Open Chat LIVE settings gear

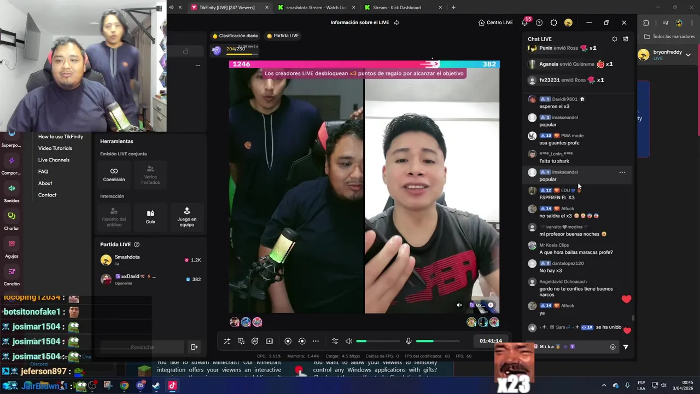point(615,39)
